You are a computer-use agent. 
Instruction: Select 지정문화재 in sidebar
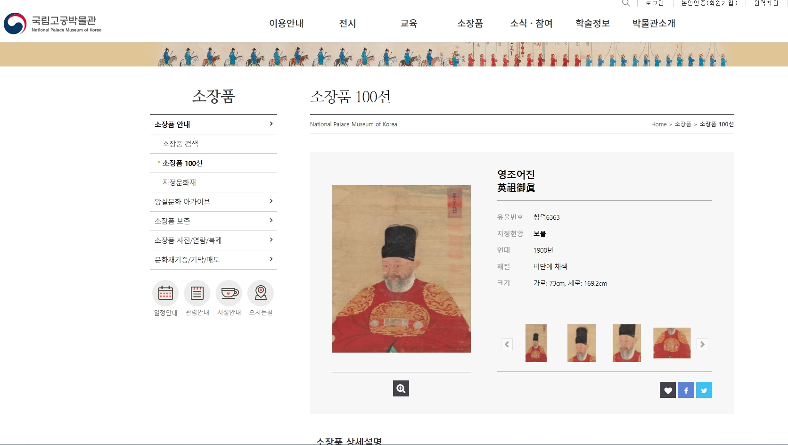pyautogui.click(x=179, y=182)
